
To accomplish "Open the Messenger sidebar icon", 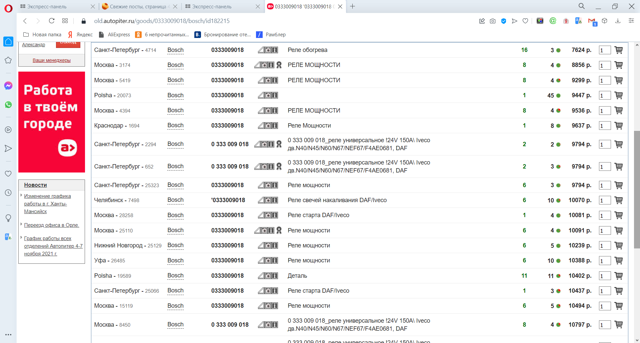I will tap(8, 86).
